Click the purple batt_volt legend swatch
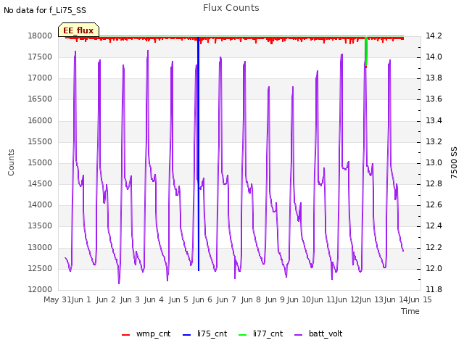464x348 pixels. point(299,335)
